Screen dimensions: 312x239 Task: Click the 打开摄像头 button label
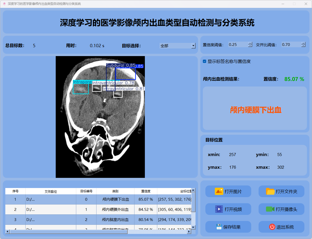point(286,209)
